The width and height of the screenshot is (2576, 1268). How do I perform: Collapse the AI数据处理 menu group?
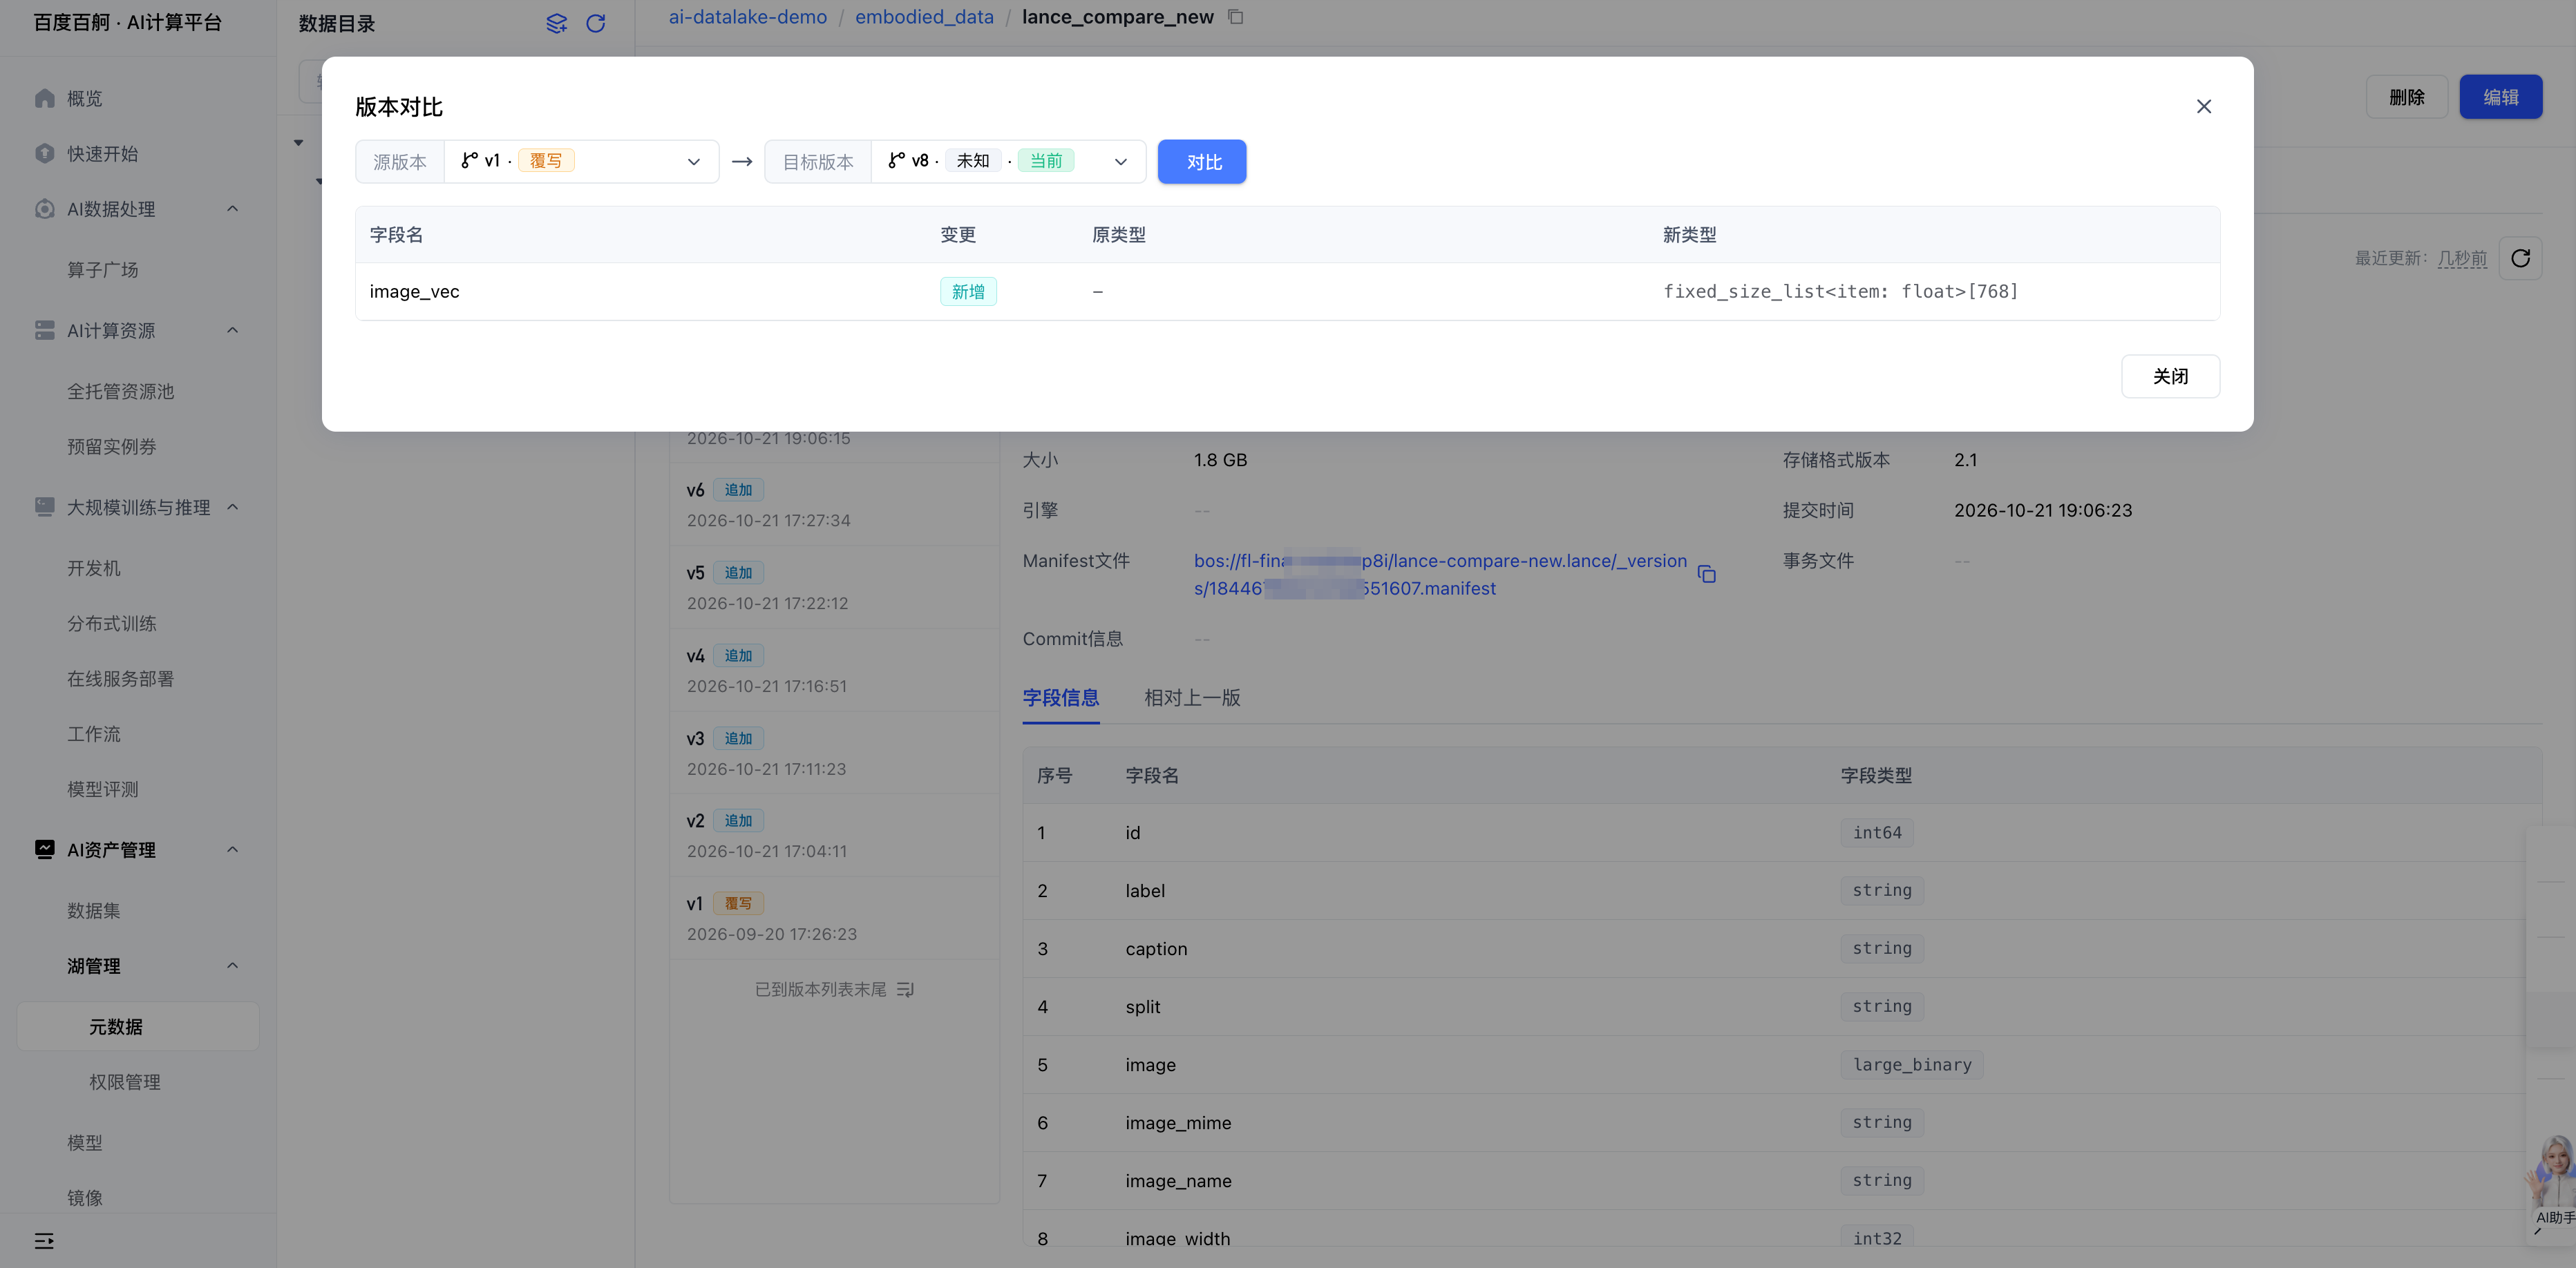[233, 209]
